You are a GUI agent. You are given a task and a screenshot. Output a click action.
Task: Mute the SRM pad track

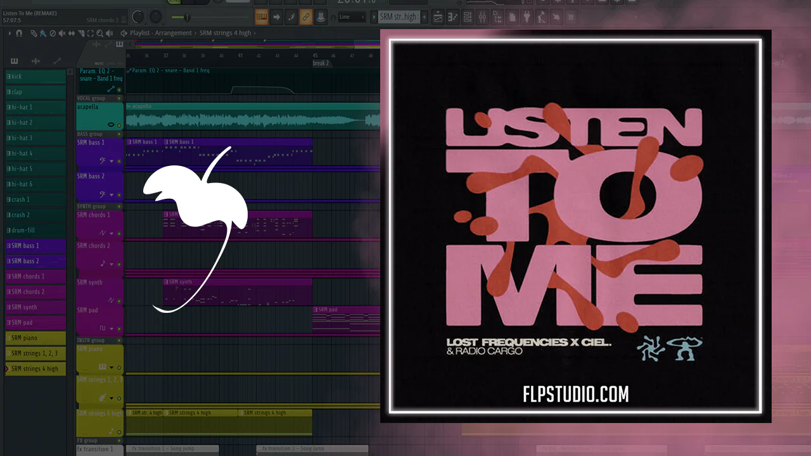pyautogui.click(x=119, y=328)
